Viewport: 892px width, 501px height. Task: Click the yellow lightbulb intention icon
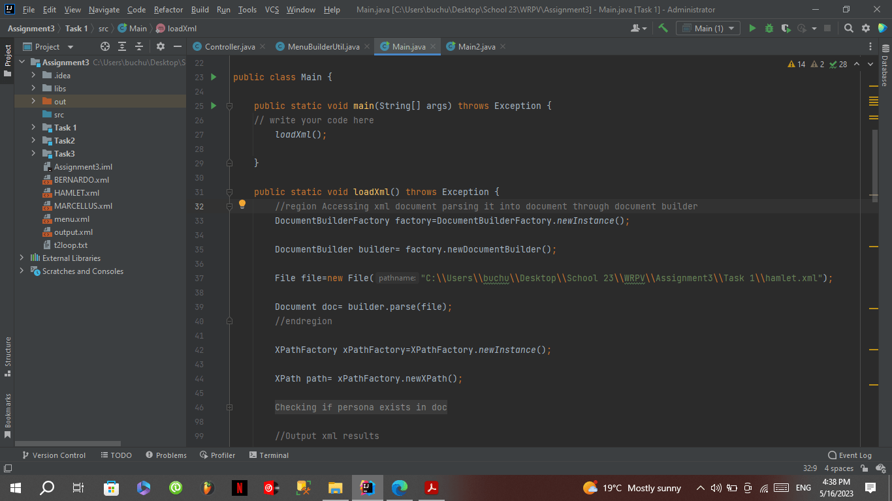point(242,205)
